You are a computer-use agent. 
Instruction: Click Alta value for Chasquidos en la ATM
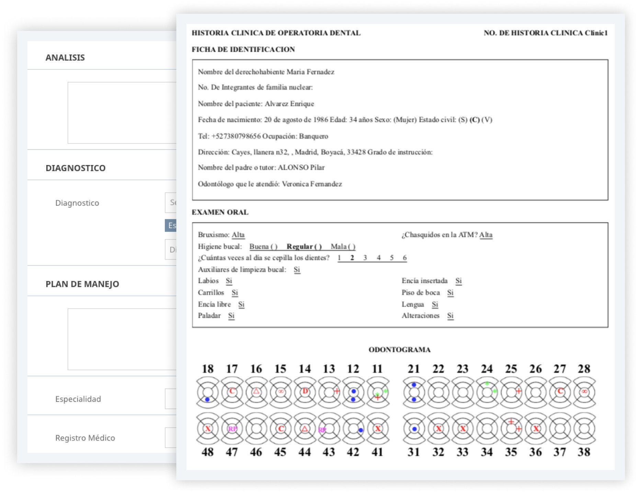pyautogui.click(x=486, y=235)
